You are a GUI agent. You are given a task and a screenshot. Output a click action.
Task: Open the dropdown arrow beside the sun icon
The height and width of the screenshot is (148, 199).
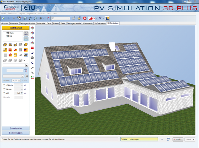click(x=43, y=18)
